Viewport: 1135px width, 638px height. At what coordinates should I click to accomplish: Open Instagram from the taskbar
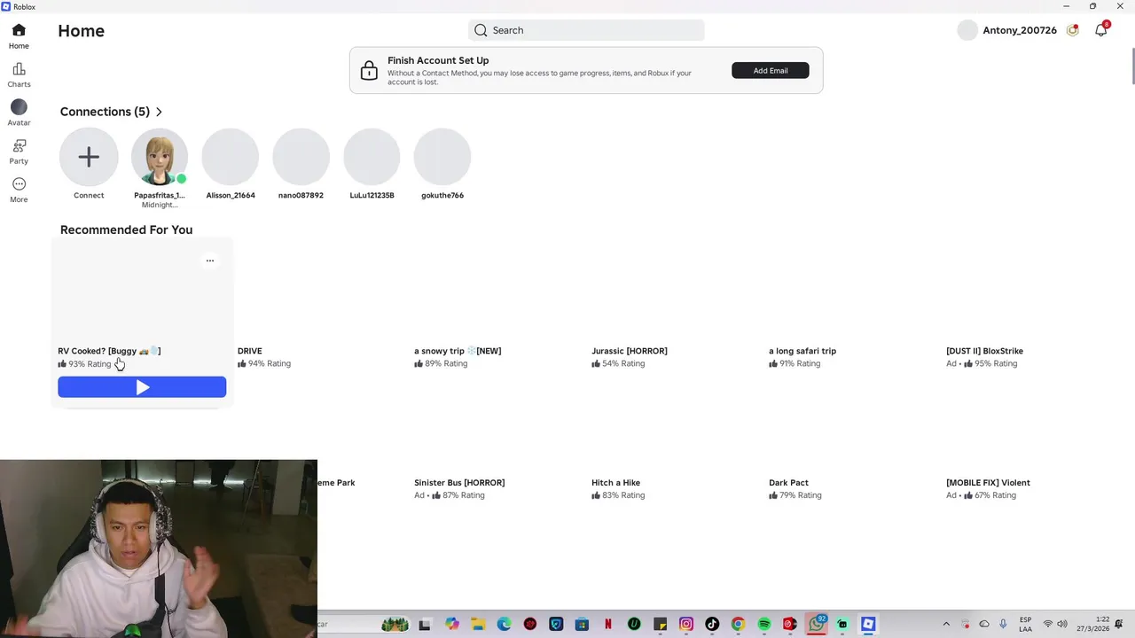pyautogui.click(x=685, y=624)
